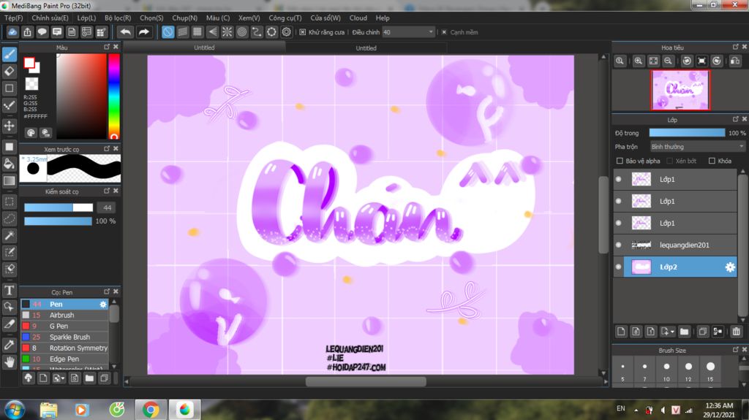Toggle visibility of the third Lớp1 layer
The image size is (749, 420).
tap(619, 223)
